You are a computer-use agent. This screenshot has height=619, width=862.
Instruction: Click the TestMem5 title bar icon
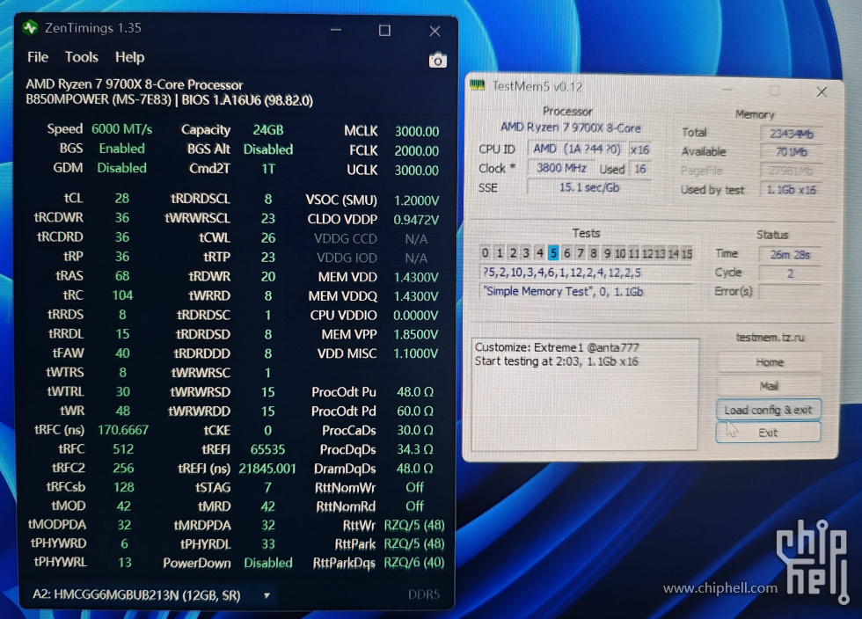point(478,85)
